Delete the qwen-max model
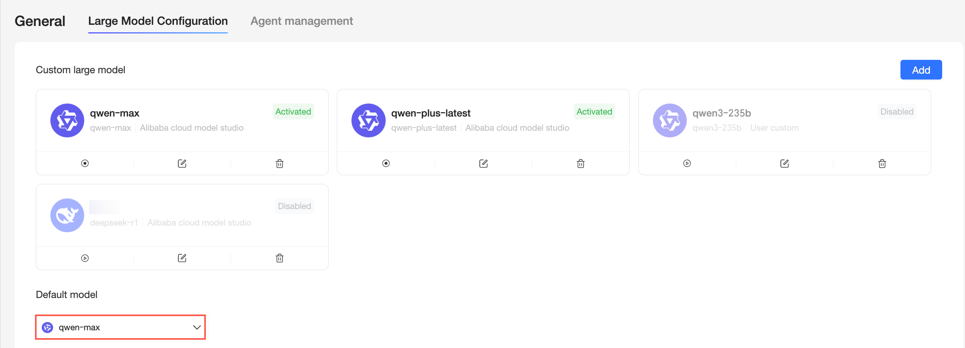 pyautogui.click(x=279, y=163)
